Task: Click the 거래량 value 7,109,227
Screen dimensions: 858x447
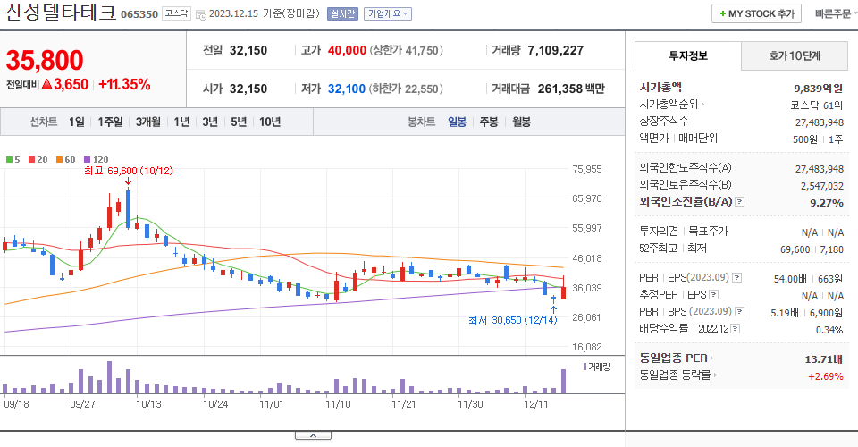Action: pyautogui.click(x=555, y=50)
